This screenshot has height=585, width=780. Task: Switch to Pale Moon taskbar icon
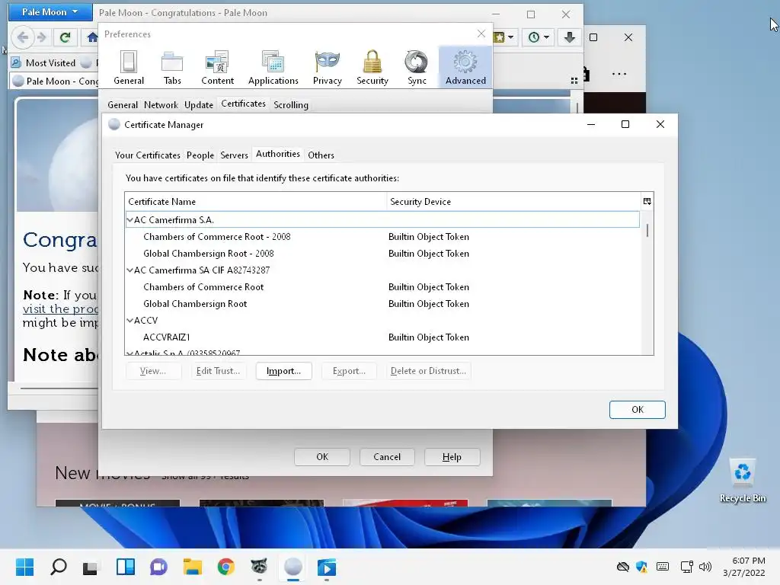[x=293, y=567]
